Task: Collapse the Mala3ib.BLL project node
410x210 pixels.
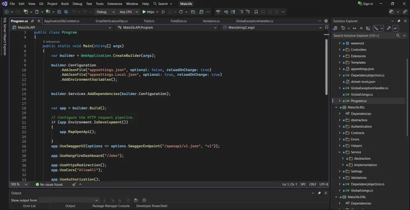Action: (337, 107)
